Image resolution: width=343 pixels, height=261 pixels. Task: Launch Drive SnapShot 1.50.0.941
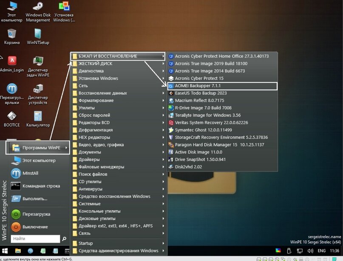pyautogui.click(x=222, y=160)
